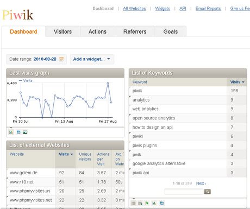Switch to the Dashboard tab
This screenshot has height=209, width=250.
23,31
